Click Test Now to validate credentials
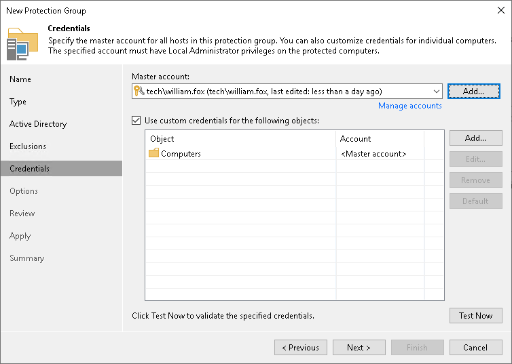 click(x=475, y=315)
